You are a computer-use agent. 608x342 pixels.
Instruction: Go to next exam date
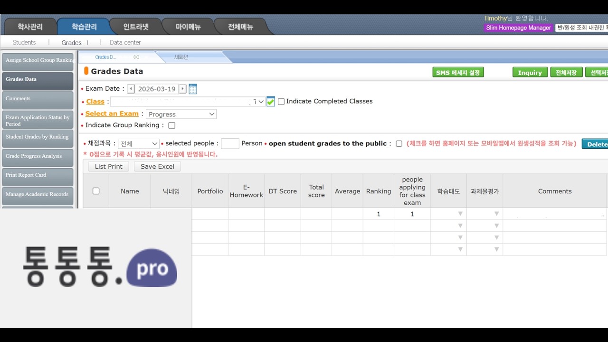coord(182,89)
